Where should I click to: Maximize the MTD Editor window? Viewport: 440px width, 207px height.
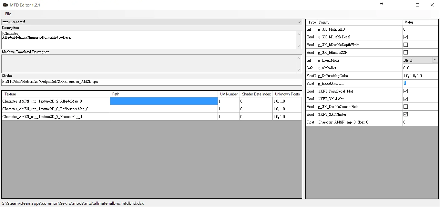point(417,5)
